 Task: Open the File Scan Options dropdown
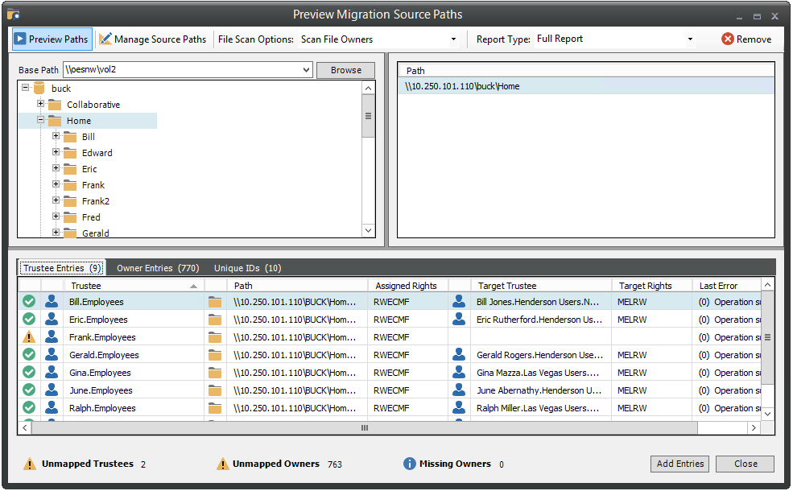453,39
